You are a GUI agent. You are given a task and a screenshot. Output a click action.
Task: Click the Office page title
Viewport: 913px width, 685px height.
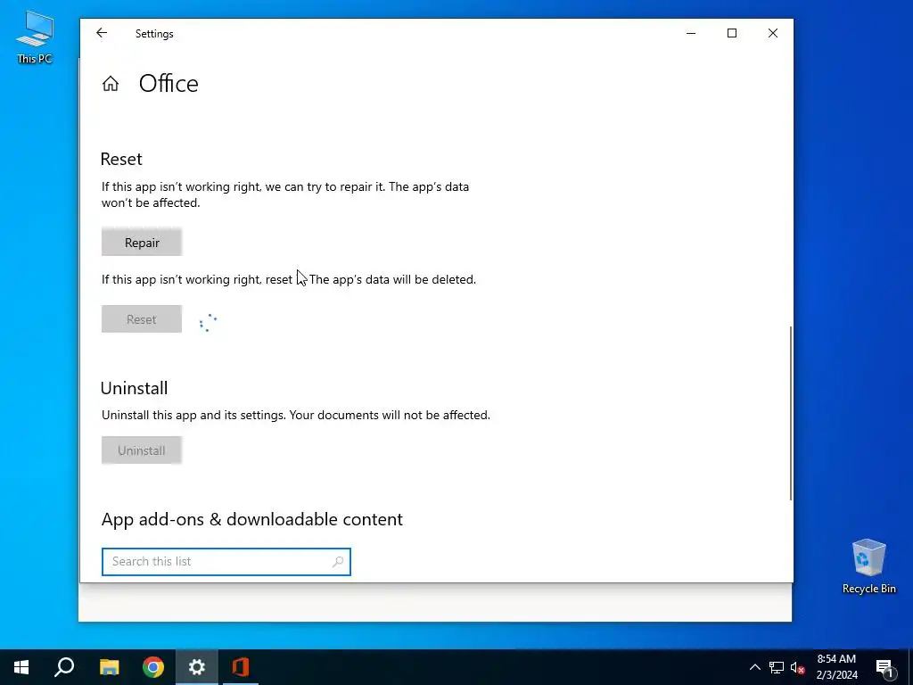169,84
